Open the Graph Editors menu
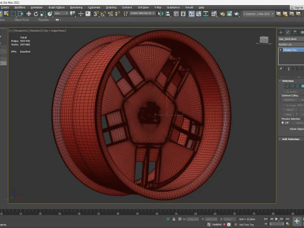 point(56,8)
